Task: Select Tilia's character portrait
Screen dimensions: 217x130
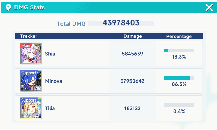Action: tap(31, 108)
